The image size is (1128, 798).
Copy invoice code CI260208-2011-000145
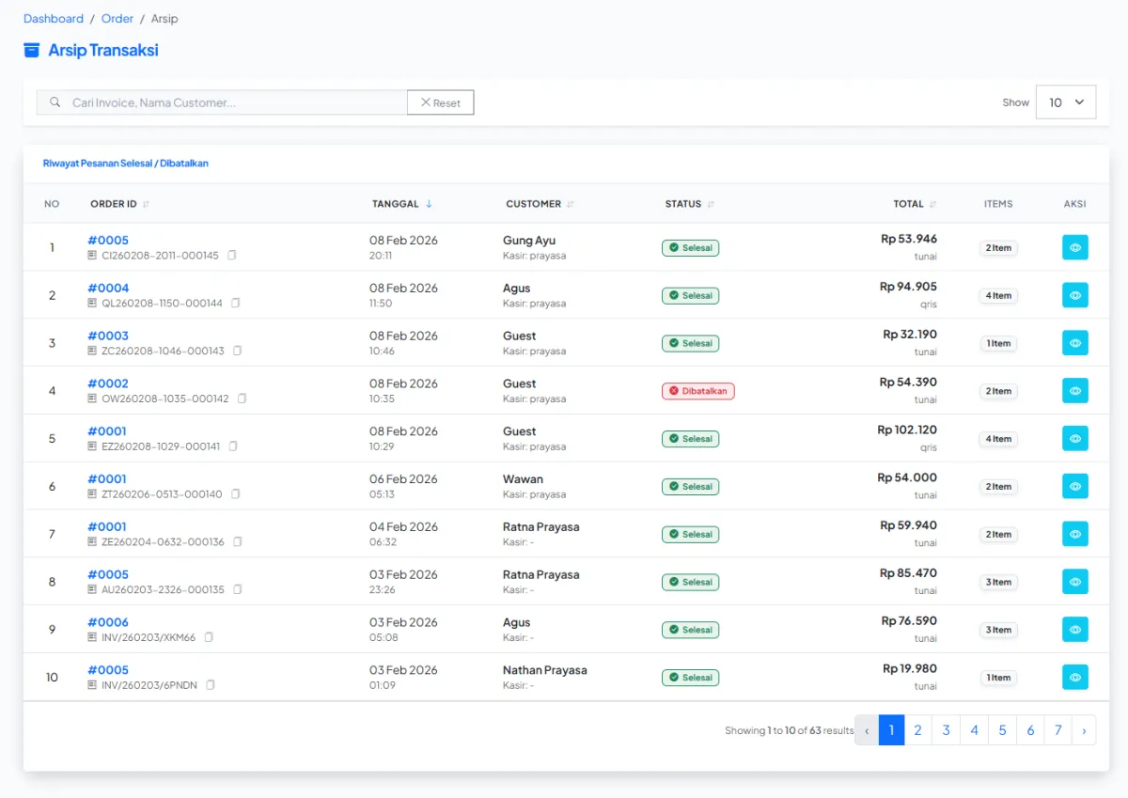pos(232,256)
